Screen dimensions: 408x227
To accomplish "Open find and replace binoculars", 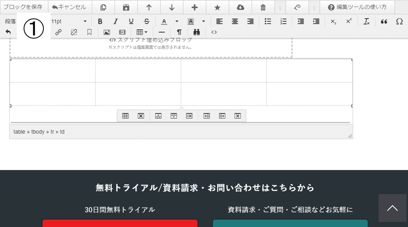I will click(x=196, y=32).
